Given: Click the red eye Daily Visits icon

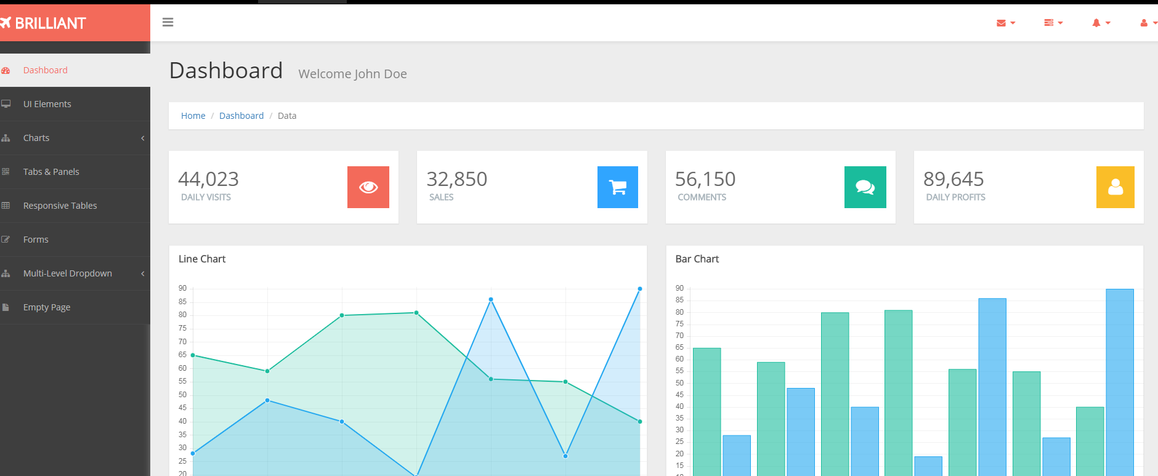Looking at the screenshot, I should click(x=368, y=187).
